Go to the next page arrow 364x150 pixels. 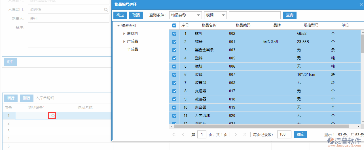236,135
